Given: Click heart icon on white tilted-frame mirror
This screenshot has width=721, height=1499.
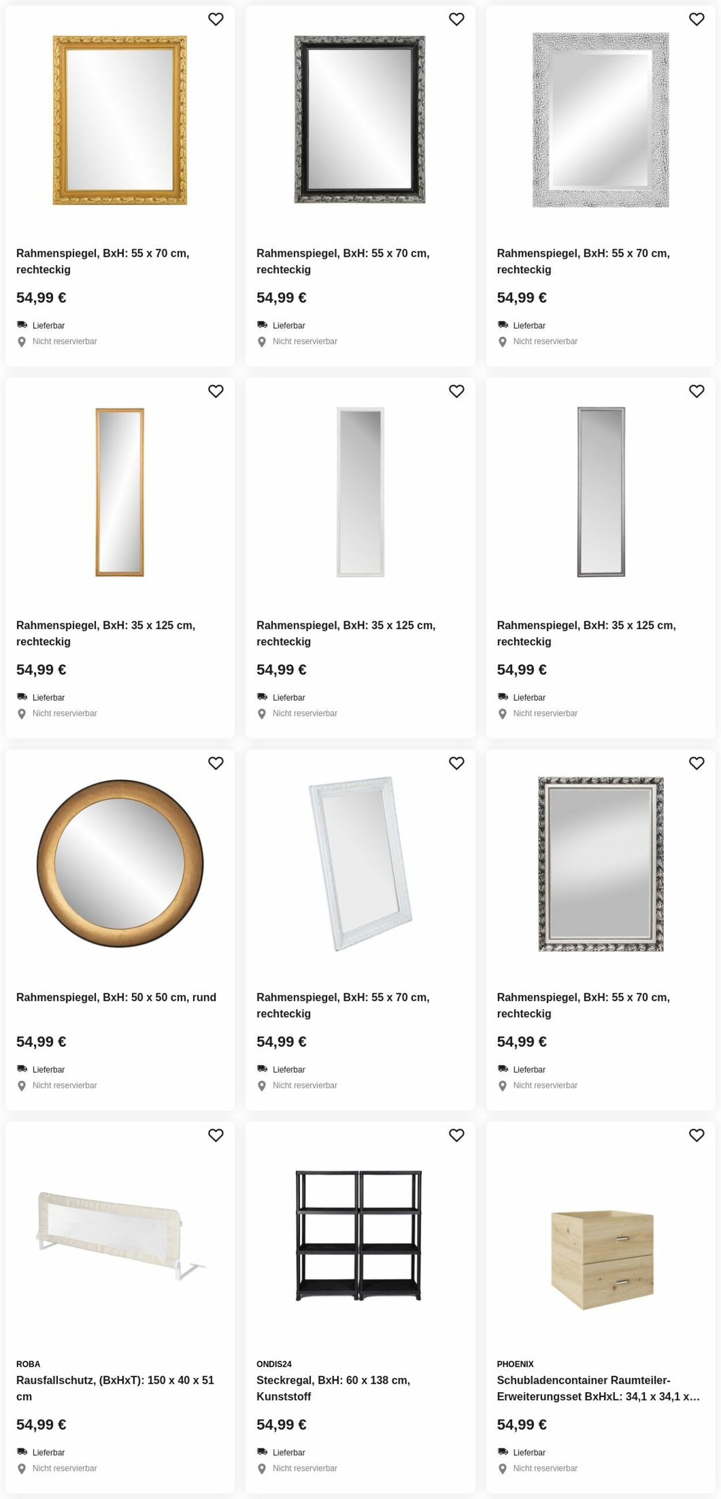Looking at the screenshot, I should [x=456, y=763].
